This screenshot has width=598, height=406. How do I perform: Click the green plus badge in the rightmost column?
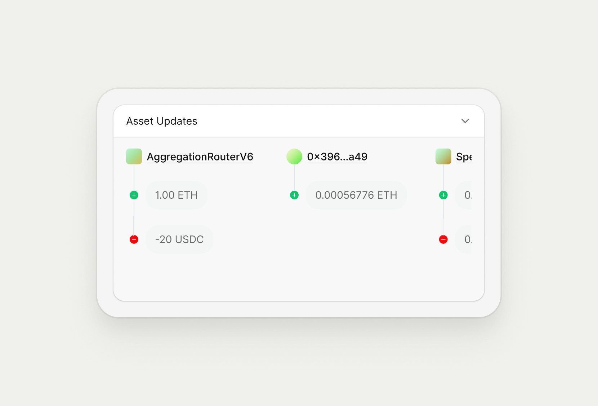click(443, 195)
